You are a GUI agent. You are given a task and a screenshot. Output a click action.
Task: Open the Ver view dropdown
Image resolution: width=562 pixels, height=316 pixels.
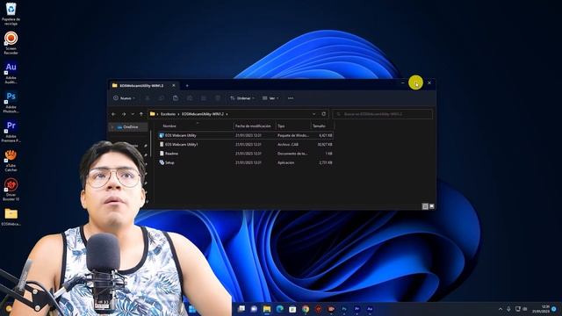point(270,98)
